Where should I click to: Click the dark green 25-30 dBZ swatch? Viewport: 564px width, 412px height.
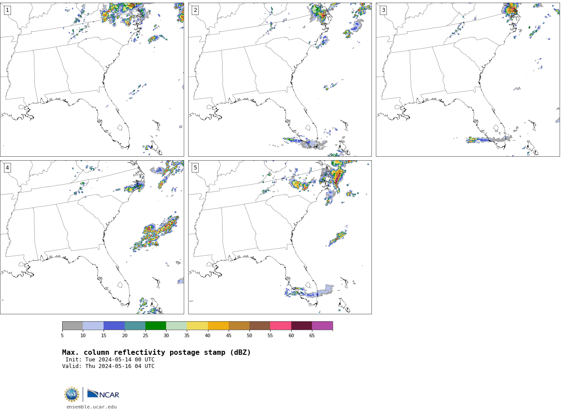click(156, 326)
